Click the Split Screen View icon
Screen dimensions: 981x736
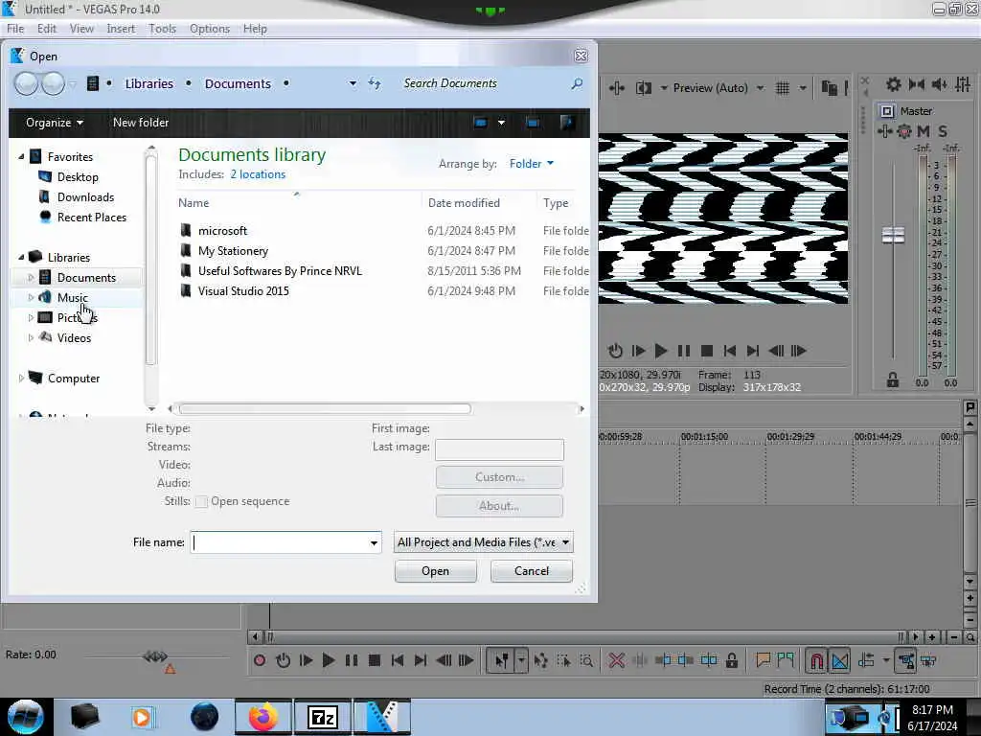point(643,88)
